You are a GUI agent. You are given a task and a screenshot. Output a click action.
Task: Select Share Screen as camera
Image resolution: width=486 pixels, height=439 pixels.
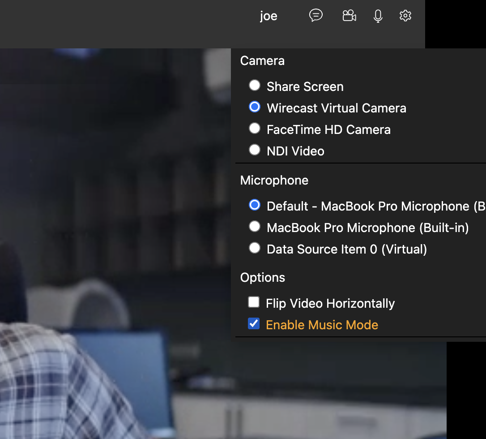255,85
